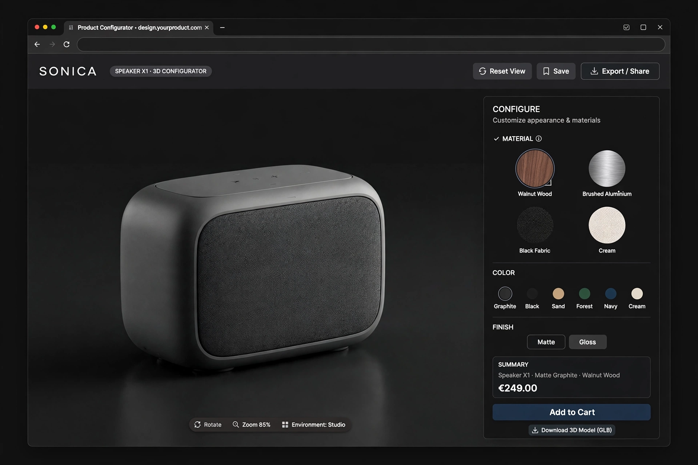698x465 pixels.
Task: Open the Environment: Studio selector
Action: (314, 425)
